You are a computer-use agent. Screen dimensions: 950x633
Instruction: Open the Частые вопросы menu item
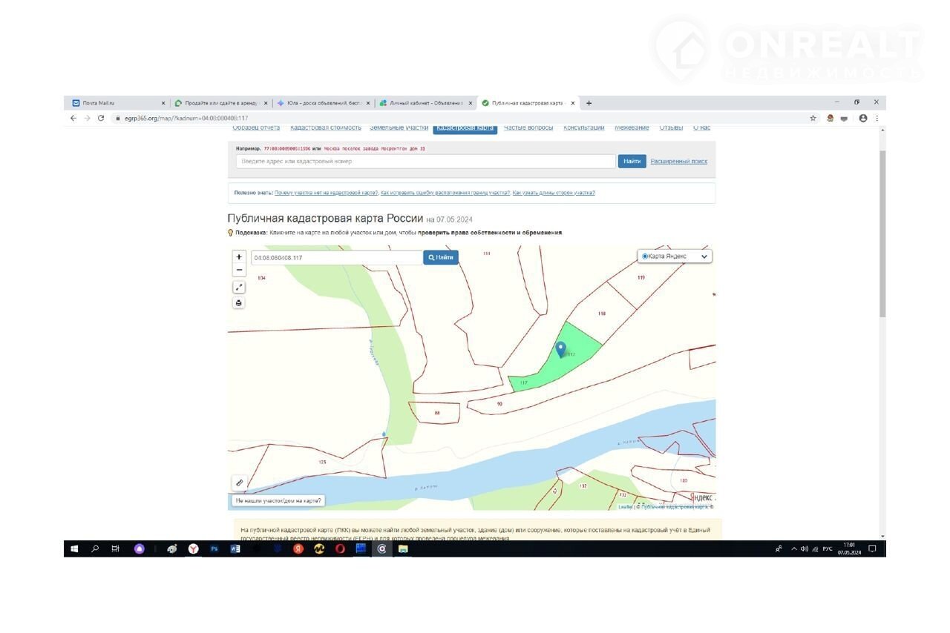528,128
